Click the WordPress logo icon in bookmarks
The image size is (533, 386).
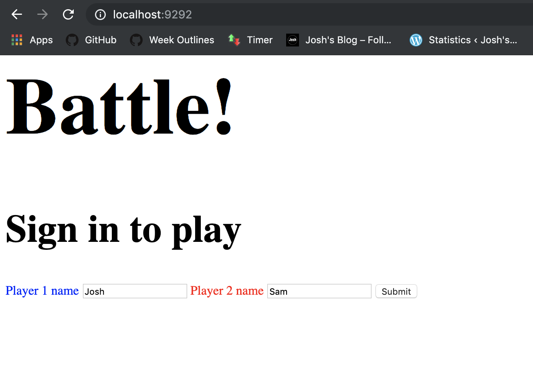[416, 40]
